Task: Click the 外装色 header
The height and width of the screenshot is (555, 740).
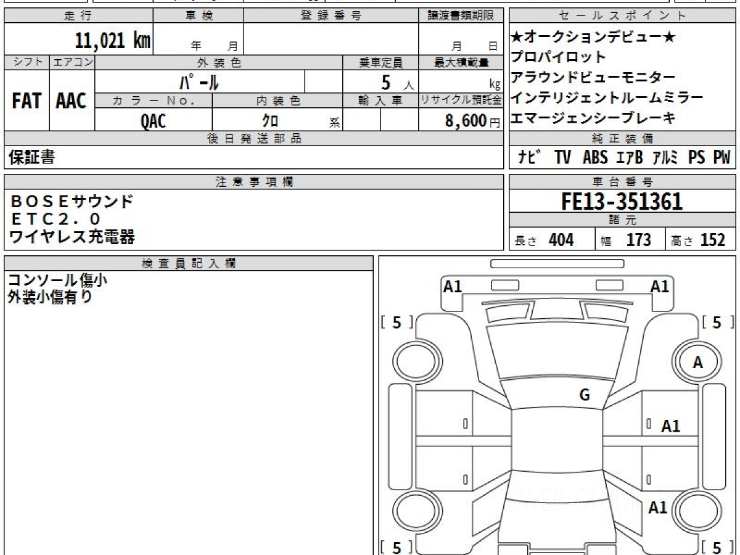Action: coord(219,62)
